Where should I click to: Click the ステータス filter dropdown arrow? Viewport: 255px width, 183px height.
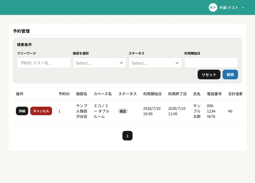click(x=177, y=63)
